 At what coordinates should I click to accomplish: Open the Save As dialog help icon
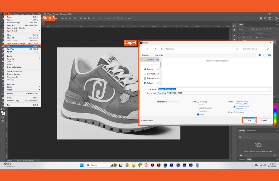(270, 55)
